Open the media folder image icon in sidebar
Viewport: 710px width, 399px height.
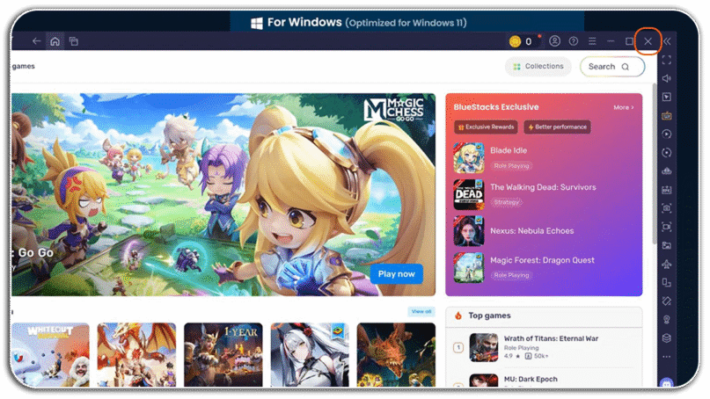coord(667,246)
